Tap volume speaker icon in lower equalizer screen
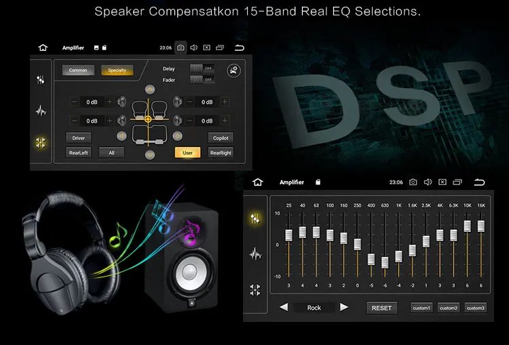The height and width of the screenshot is (345, 509). pos(428,182)
